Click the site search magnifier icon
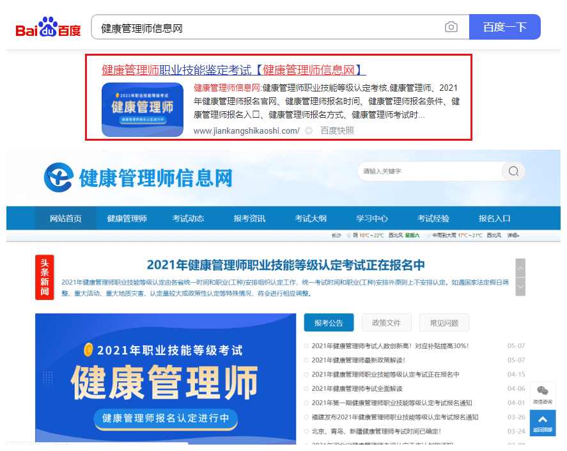 (x=513, y=171)
